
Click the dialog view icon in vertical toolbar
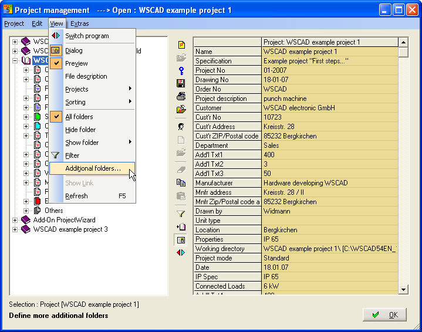181,240
